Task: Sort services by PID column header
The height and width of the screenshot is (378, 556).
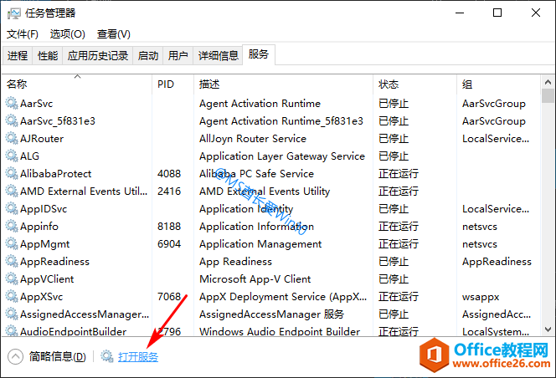Action: [173, 84]
